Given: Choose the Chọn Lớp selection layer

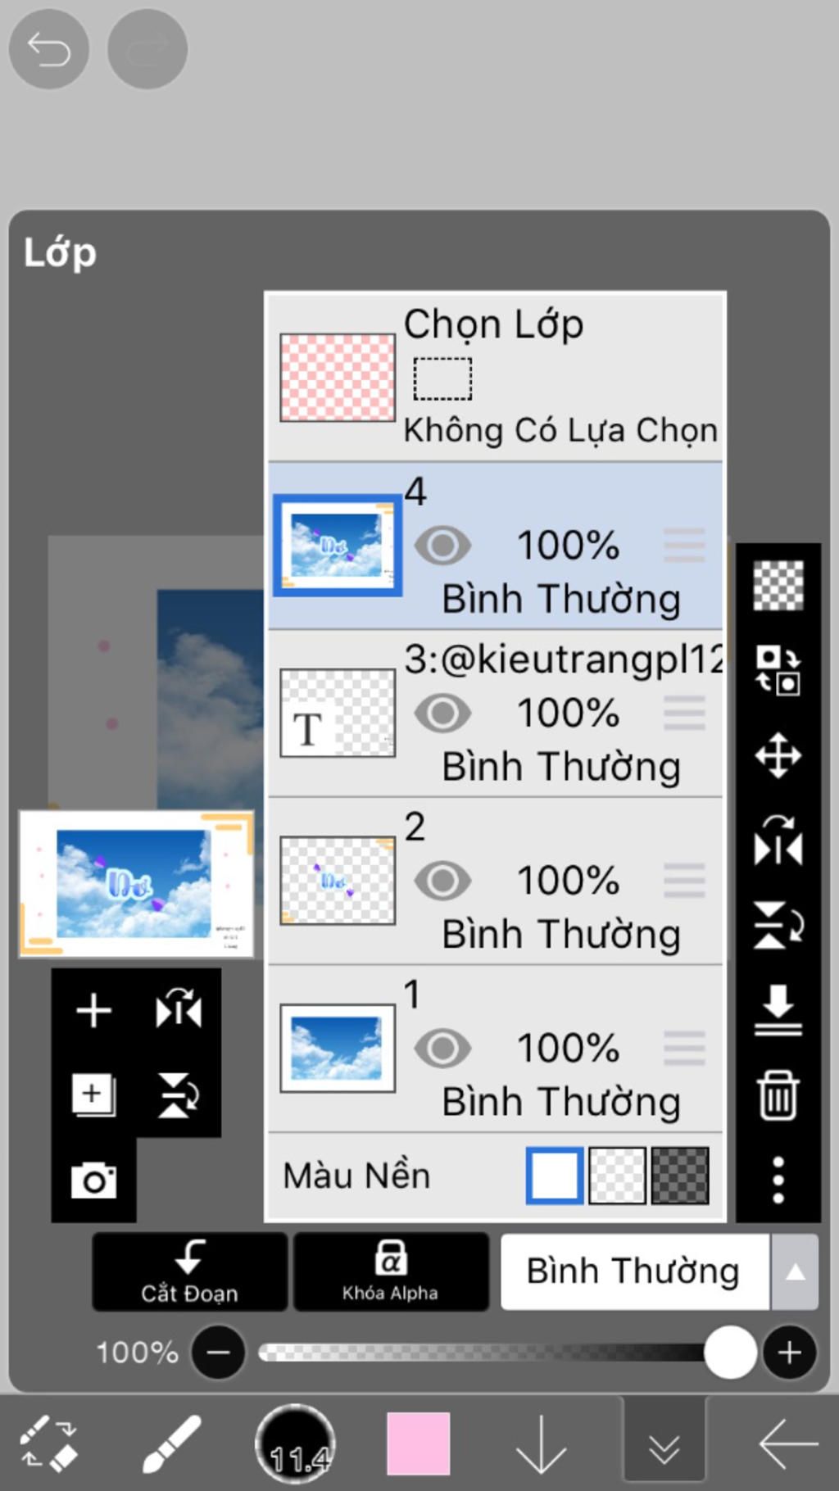Looking at the screenshot, I should point(495,377).
